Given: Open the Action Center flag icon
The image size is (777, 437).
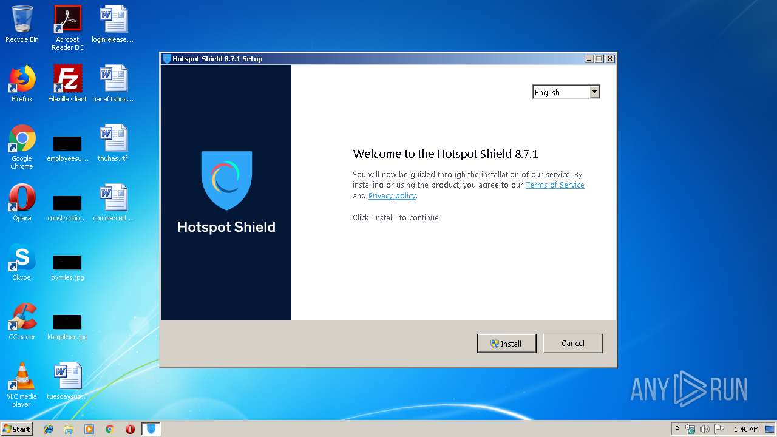Looking at the screenshot, I should [x=719, y=429].
